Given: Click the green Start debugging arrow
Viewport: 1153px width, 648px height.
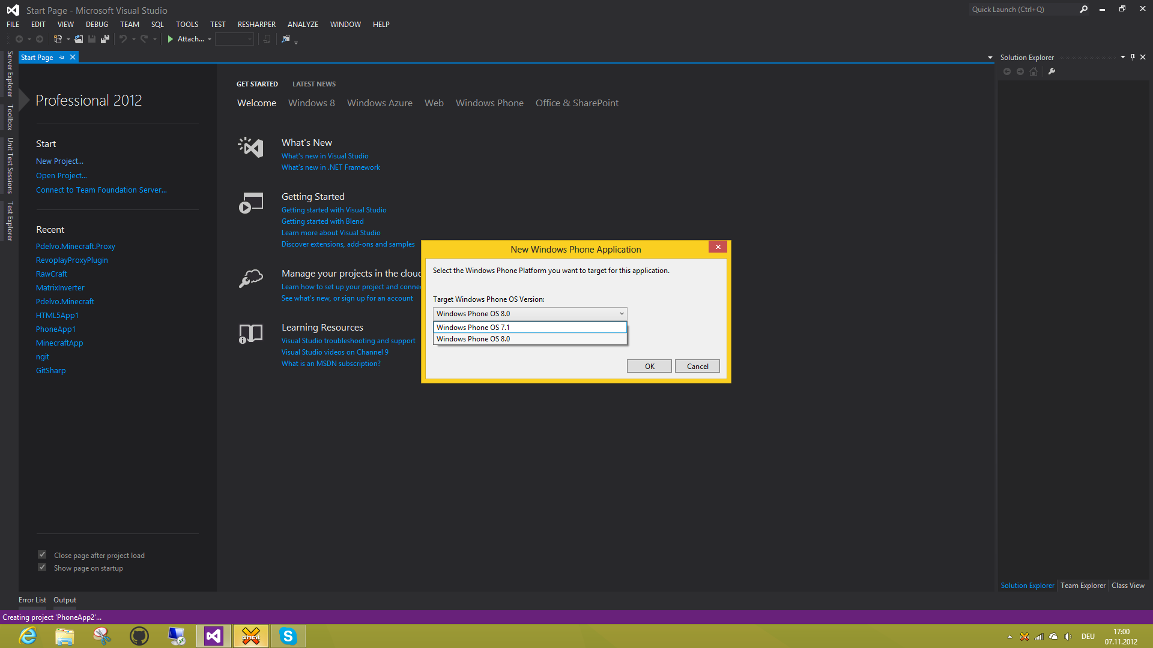Looking at the screenshot, I should 171,39.
